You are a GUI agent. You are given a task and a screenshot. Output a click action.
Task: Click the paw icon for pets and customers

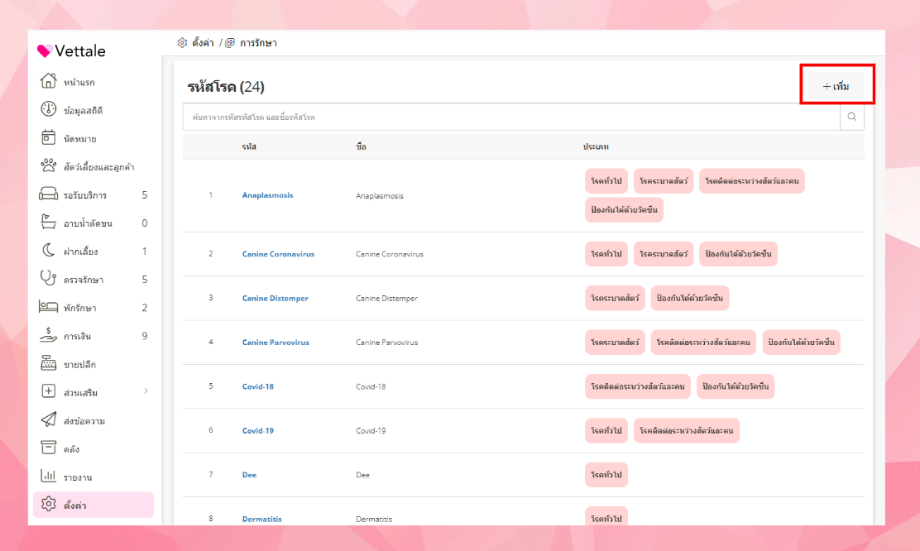pos(48,165)
